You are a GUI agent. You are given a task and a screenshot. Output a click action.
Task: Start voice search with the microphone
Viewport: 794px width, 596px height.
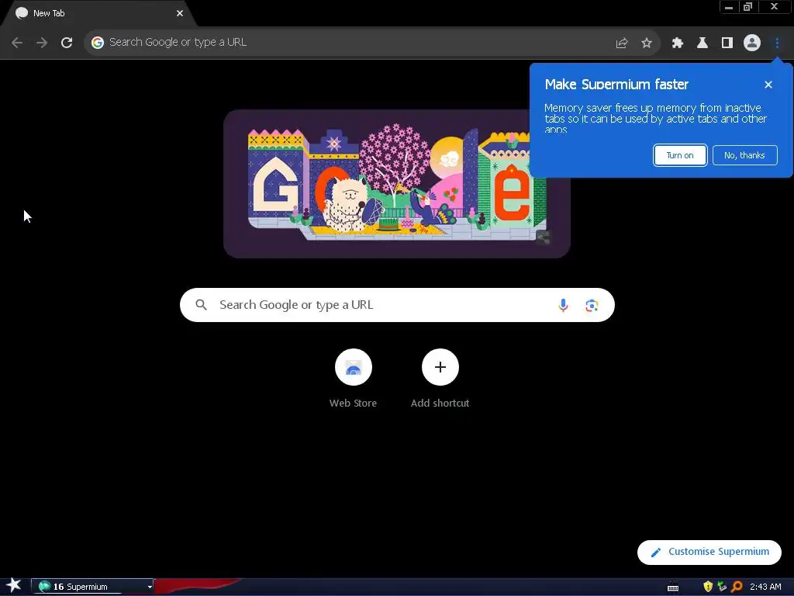click(x=563, y=305)
